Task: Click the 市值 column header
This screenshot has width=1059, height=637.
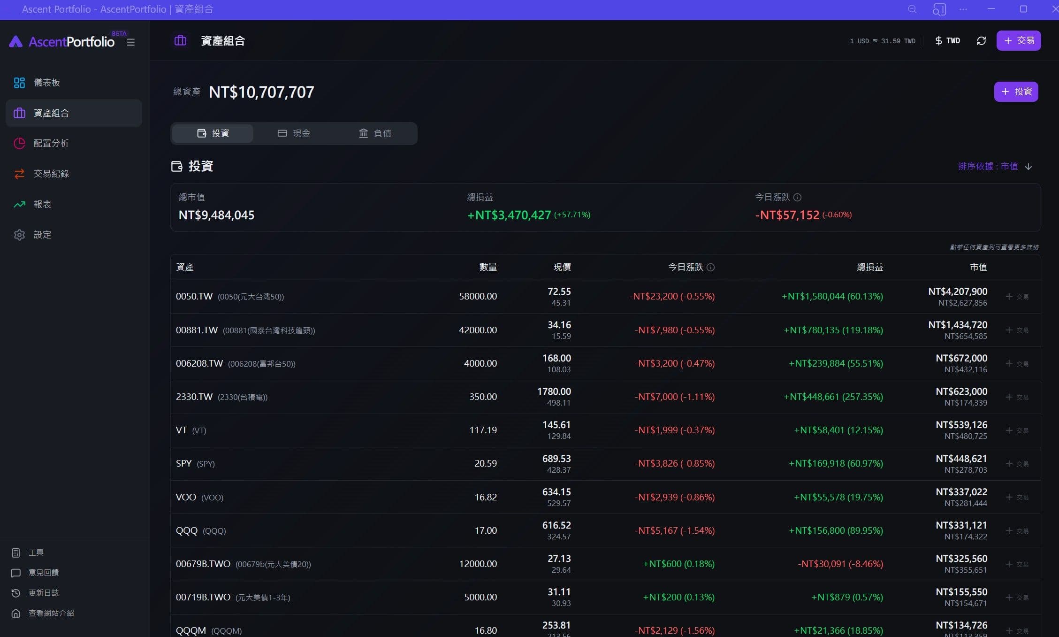Action: (978, 267)
